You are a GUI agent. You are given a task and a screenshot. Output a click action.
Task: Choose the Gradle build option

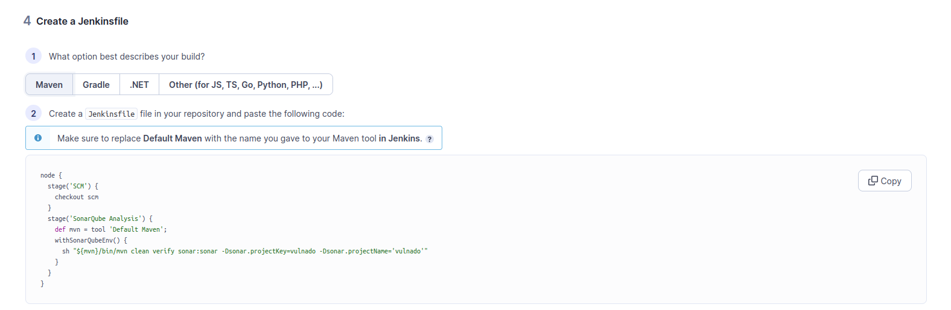(96, 84)
